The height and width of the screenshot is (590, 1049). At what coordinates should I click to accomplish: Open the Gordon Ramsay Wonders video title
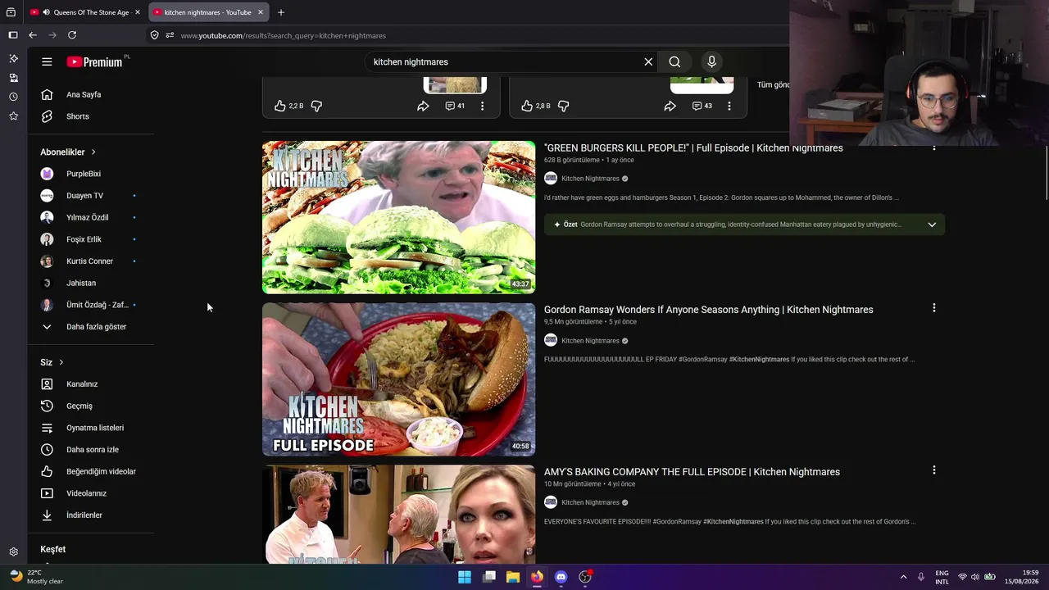(x=709, y=310)
